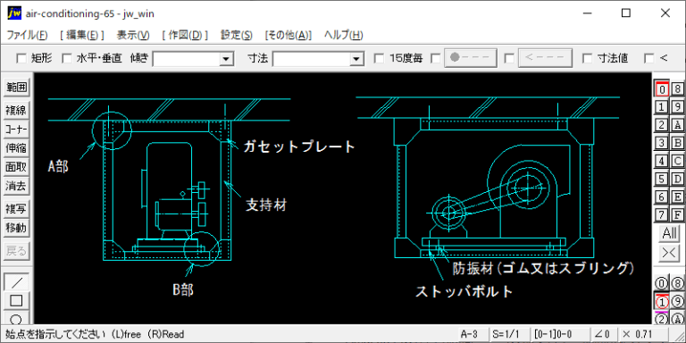Click the 範囲 range selection tool
This screenshot has height=343, width=686.
tap(17, 88)
